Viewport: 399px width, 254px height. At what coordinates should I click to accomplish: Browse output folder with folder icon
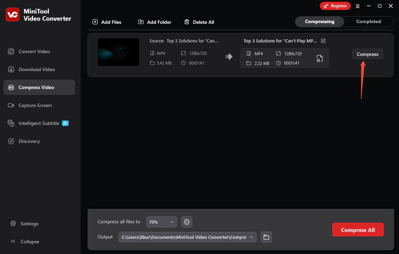(x=266, y=237)
